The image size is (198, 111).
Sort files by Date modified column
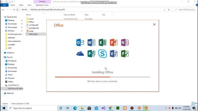click(x=69, y=15)
